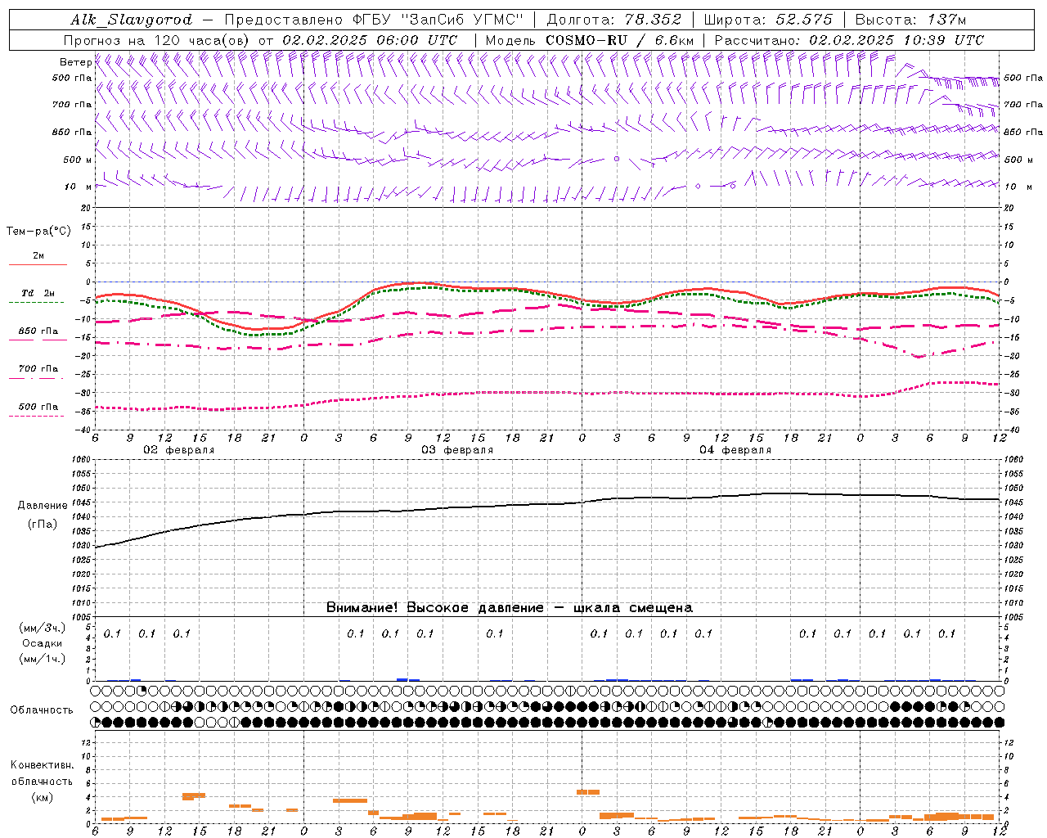
Task: Click the Давление pressure panel label
Action: [x=43, y=506]
